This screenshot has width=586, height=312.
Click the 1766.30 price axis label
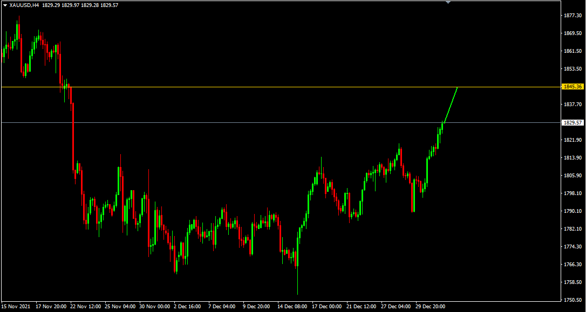[573, 264]
